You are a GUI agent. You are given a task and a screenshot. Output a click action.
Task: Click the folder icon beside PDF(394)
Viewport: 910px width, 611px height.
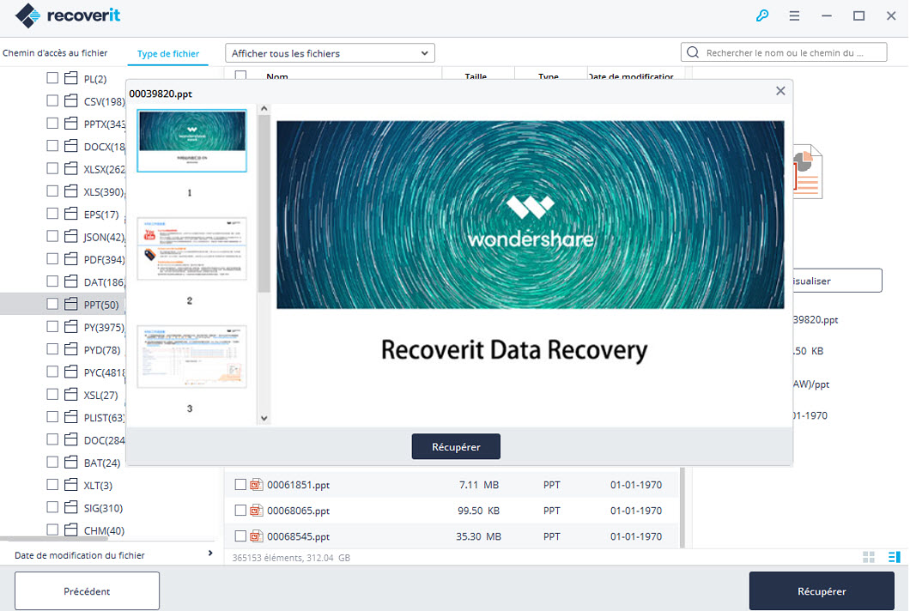coord(70,259)
